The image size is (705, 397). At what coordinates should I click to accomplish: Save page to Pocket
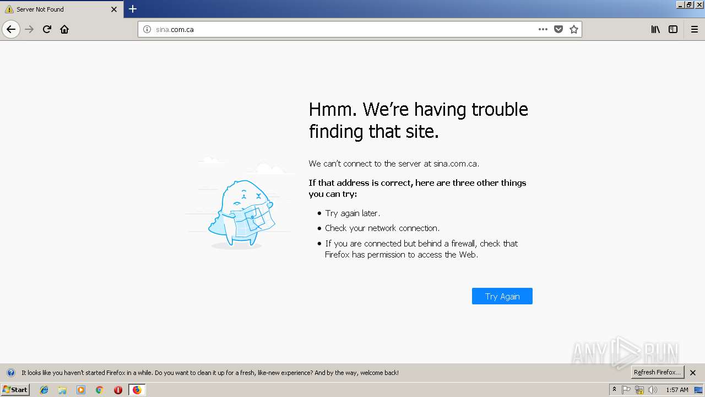click(x=558, y=29)
